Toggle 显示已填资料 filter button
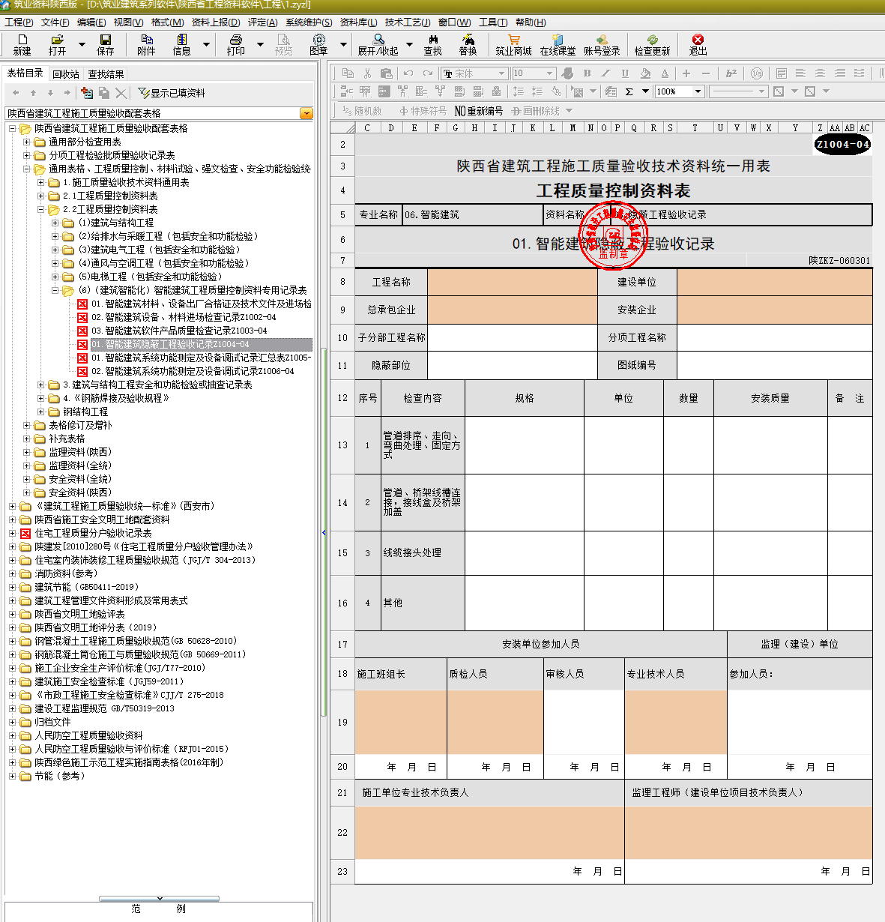Screen dimensions: 885x922 point(171,93)
